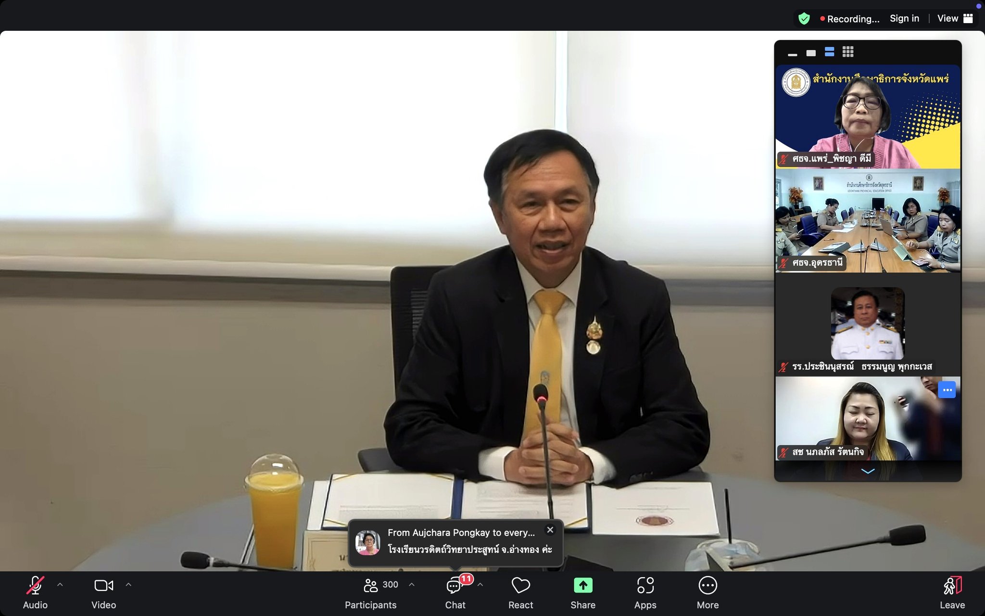Click the green Share screen icon
Image resolution: width=985 pixels, height=616 pixels.
tap(583, 585)
